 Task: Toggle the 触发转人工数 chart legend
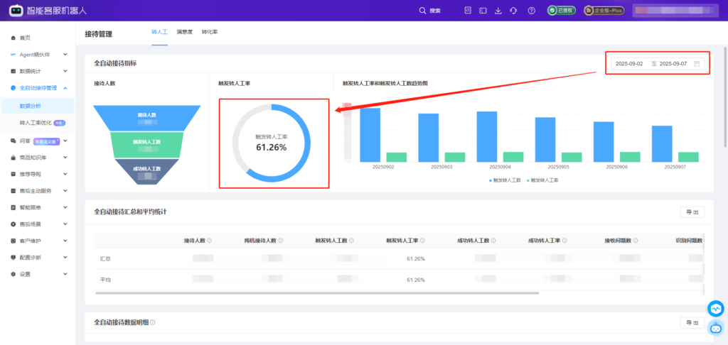505,180
